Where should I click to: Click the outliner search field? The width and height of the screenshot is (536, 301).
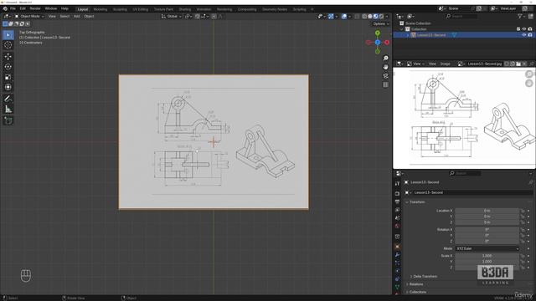pos(461,17)
